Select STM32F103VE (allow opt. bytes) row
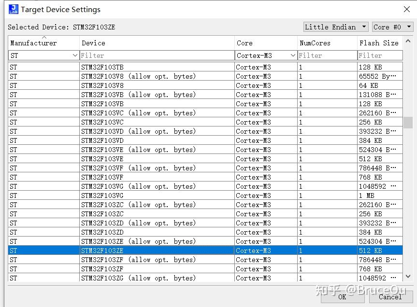This screenshot has width=417, height=307. pos(205,150)
